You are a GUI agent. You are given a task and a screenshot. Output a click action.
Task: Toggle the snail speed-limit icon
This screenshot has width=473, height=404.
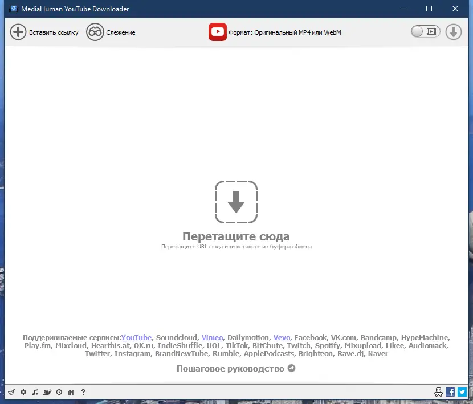pyautogui.click(x=47, y=392)
